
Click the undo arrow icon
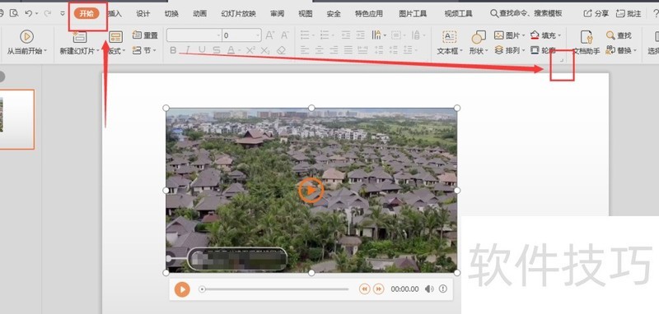click(28, 13)
